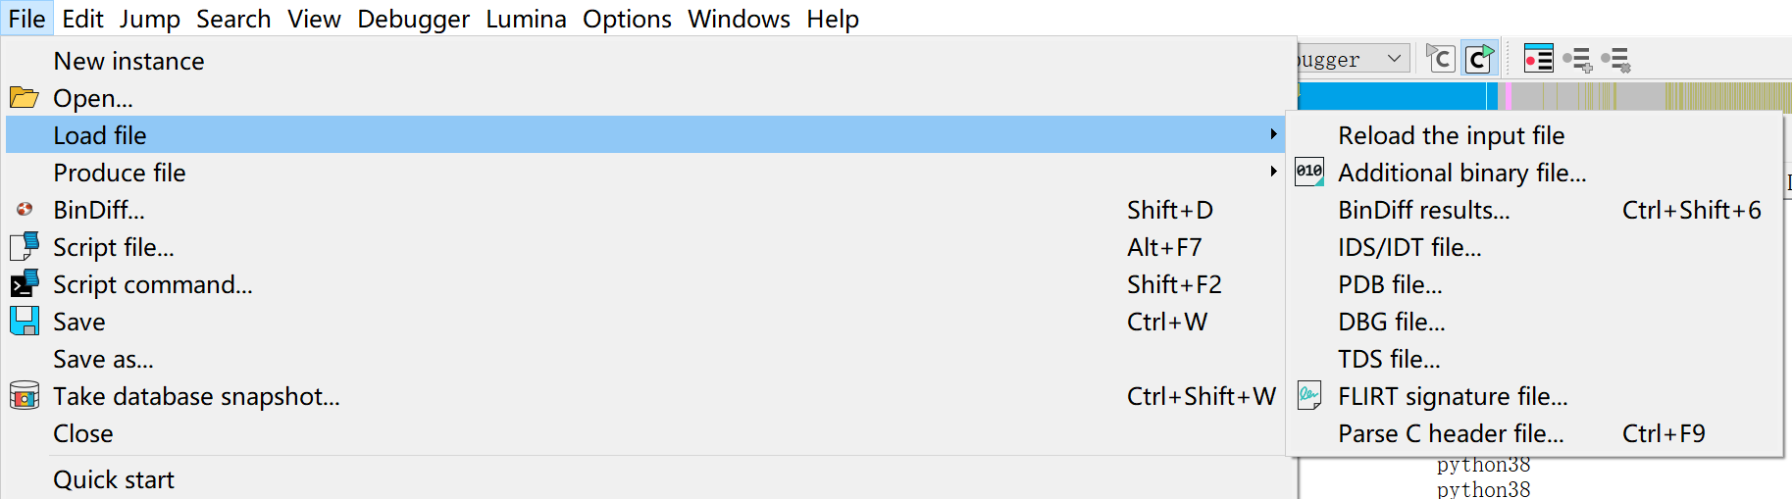
Task: Open the debugger selection dropdown
Action: (x=1354, y=59)
